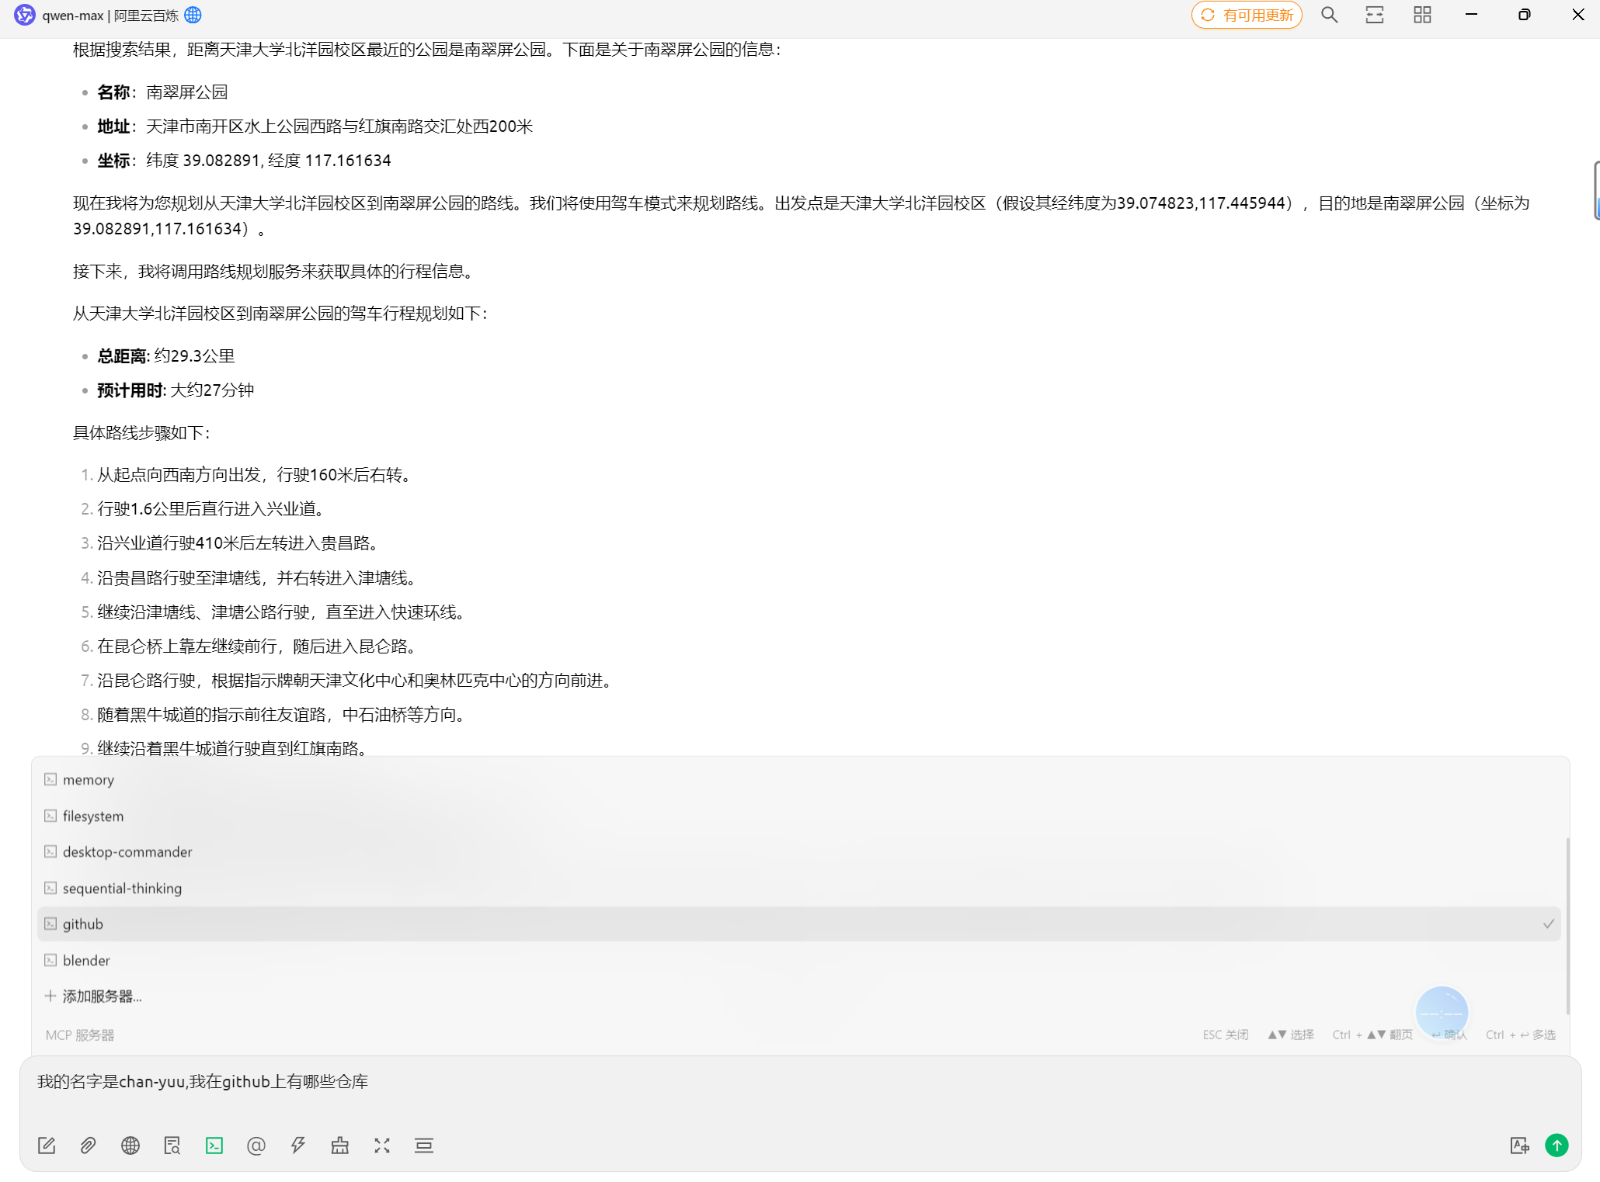Select desktop-commander server entry
This screenshot has width=1600, height=1182.
(127, 851)
